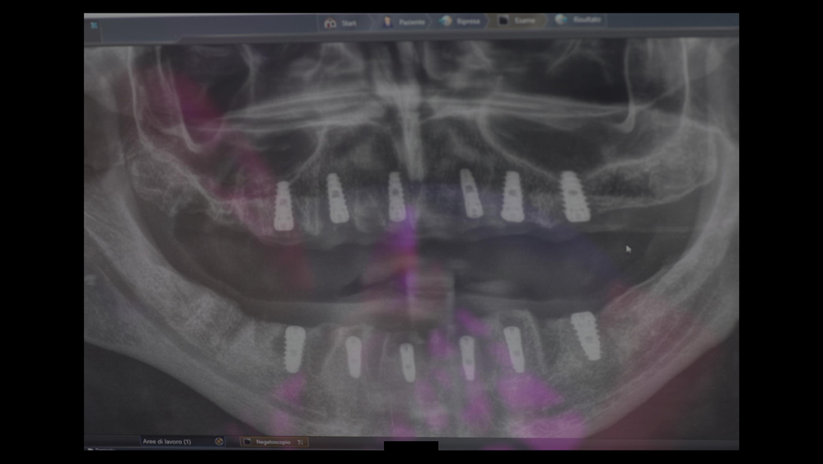Click the rightmost lower jaw implant

tap(586, 335)
